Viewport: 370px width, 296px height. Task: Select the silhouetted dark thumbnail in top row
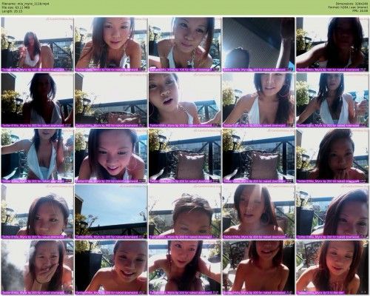click(x=332, y=44)
